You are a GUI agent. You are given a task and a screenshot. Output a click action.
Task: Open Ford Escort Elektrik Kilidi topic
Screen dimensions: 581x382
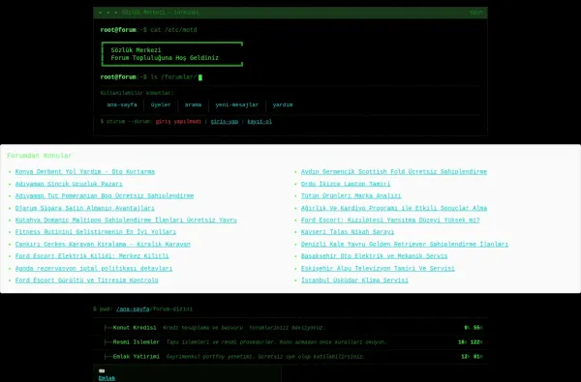click(x=92, y=256)
